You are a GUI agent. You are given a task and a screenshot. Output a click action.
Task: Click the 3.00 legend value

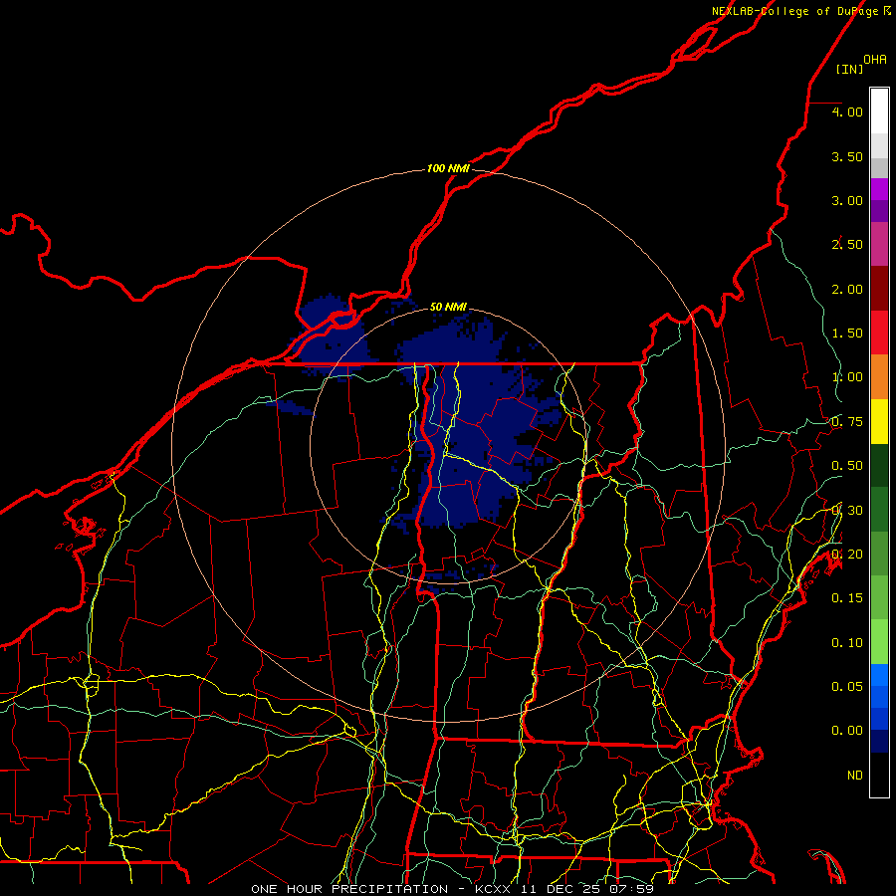(847, 200)
